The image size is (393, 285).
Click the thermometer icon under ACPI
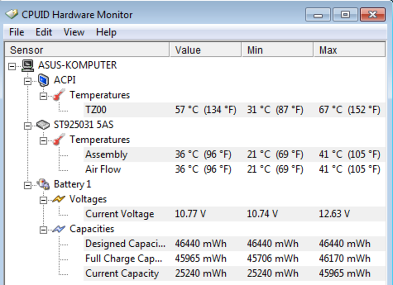59,95
